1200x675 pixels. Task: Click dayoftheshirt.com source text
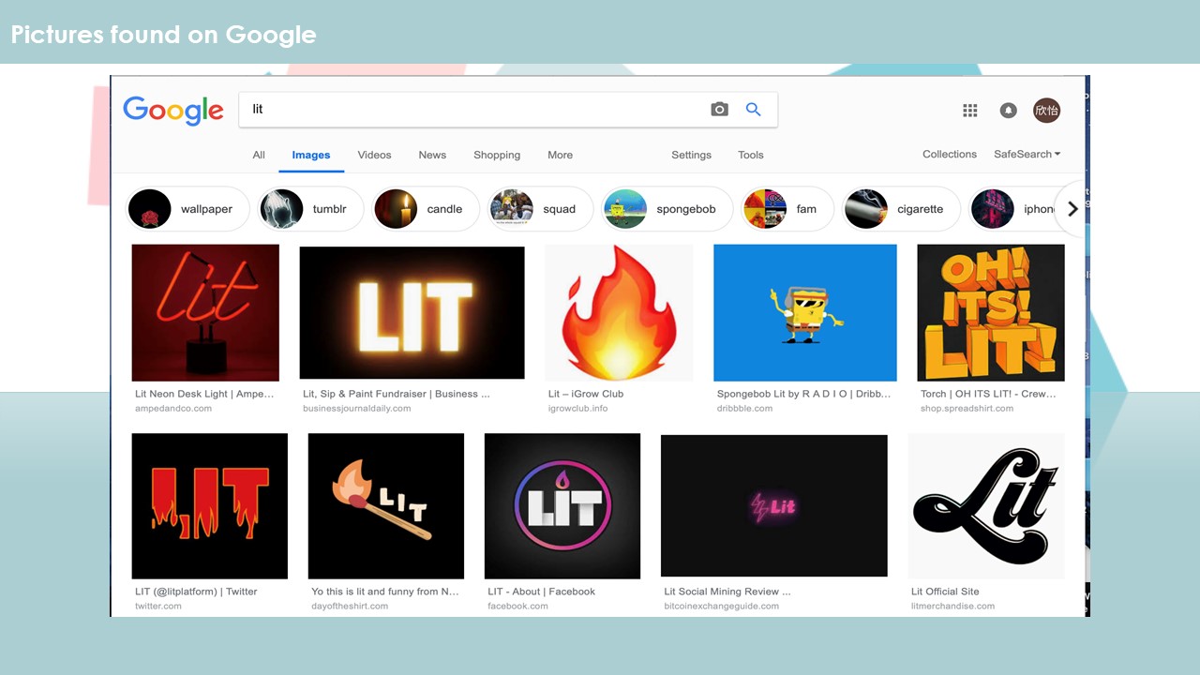[352, 607]
